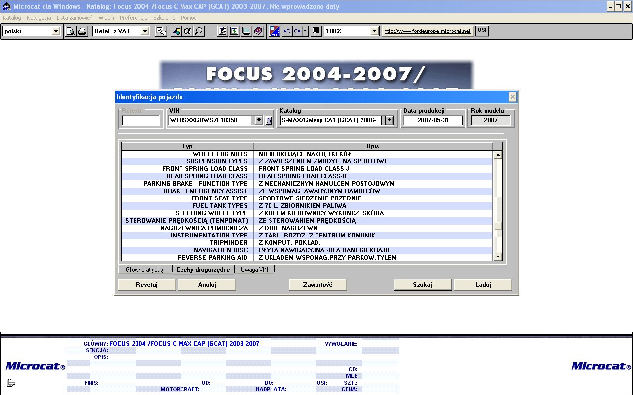Click the Data produkcji date field

click(433, 120)
